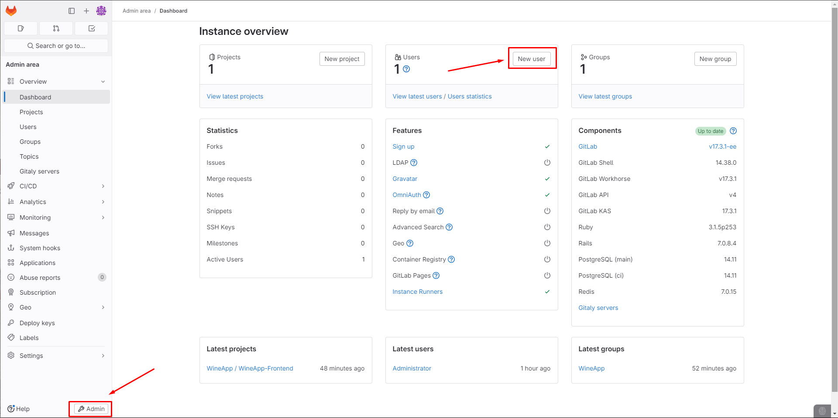The height and width of the screenshot is (418, 838).
Task: Open merge requests shortcut icon
Action: pyautogui.click(x=56, y=28)
